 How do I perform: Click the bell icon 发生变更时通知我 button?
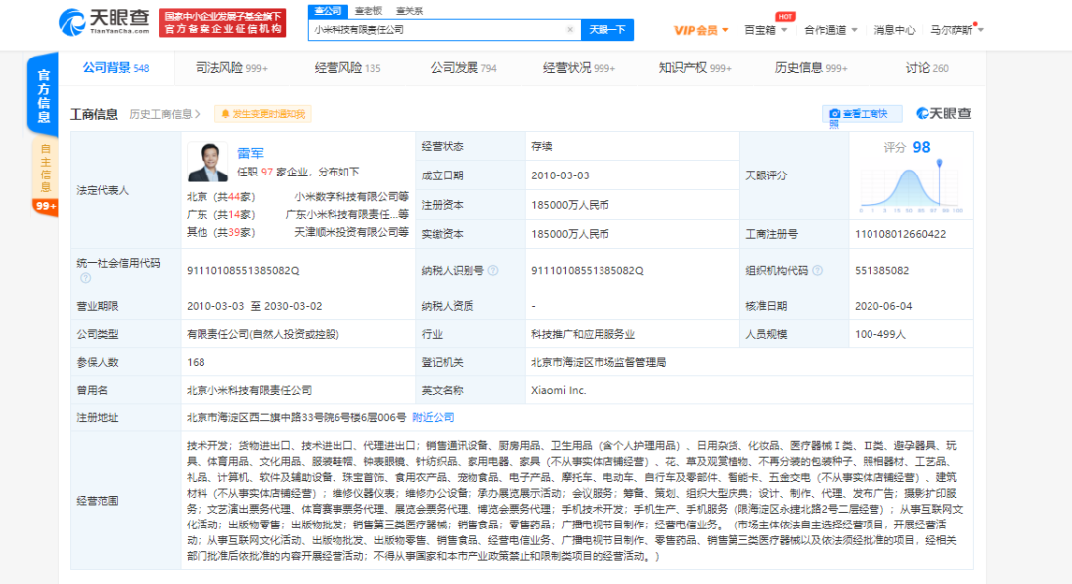point(262,114)
